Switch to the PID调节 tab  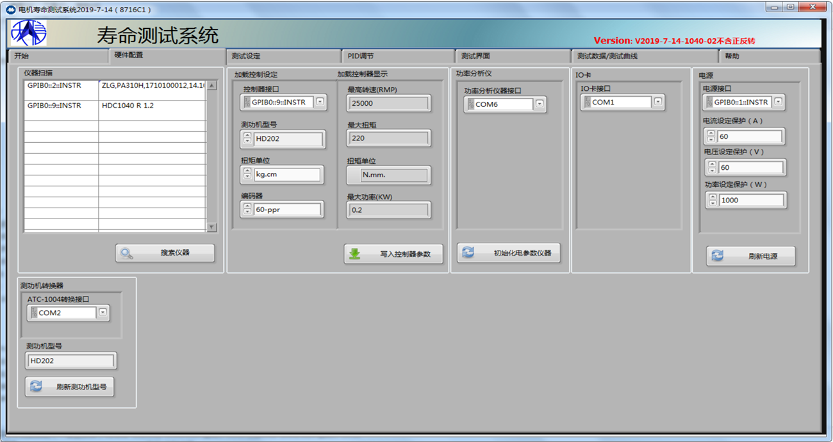click(397, 56)
